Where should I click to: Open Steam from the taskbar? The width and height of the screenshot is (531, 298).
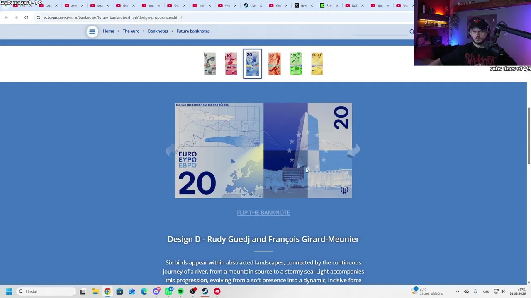205,291
